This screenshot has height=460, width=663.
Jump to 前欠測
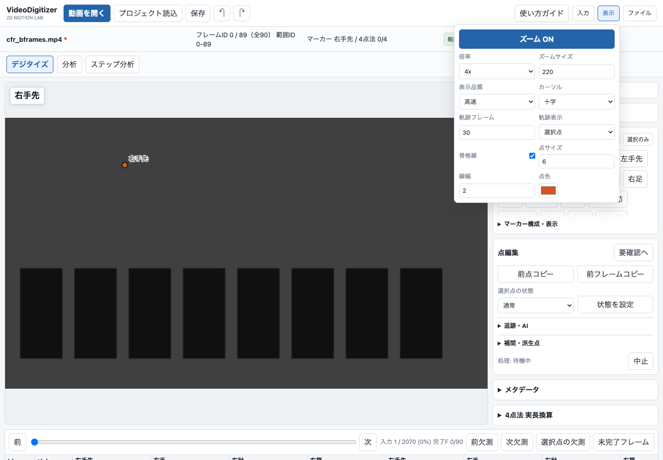pos(482,442)
